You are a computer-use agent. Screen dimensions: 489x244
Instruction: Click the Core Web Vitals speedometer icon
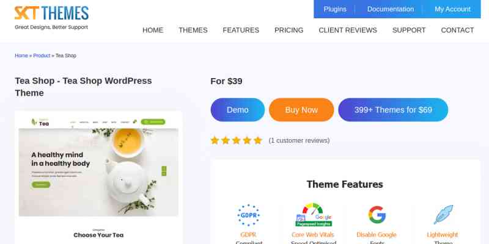point(314,215)
